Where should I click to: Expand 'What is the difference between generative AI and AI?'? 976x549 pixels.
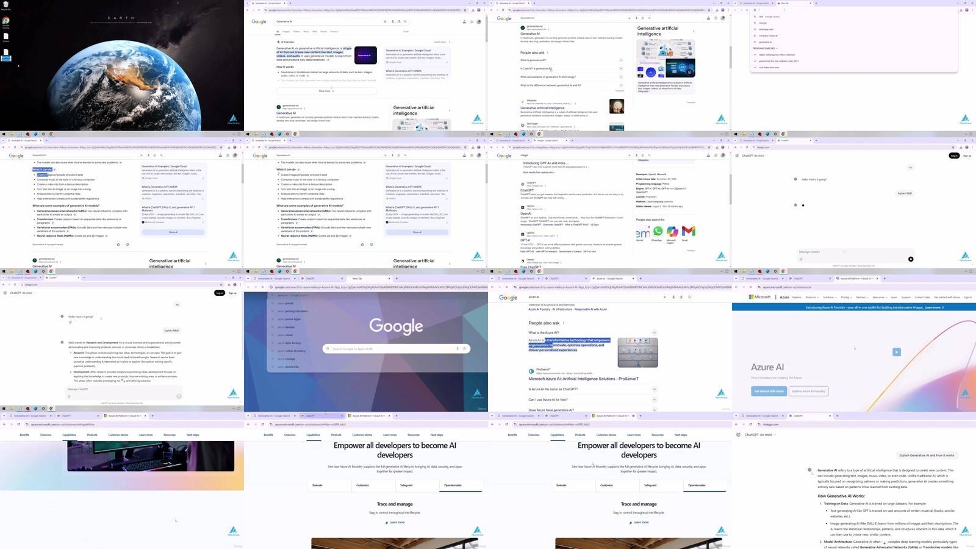click(x=621, y=85)
